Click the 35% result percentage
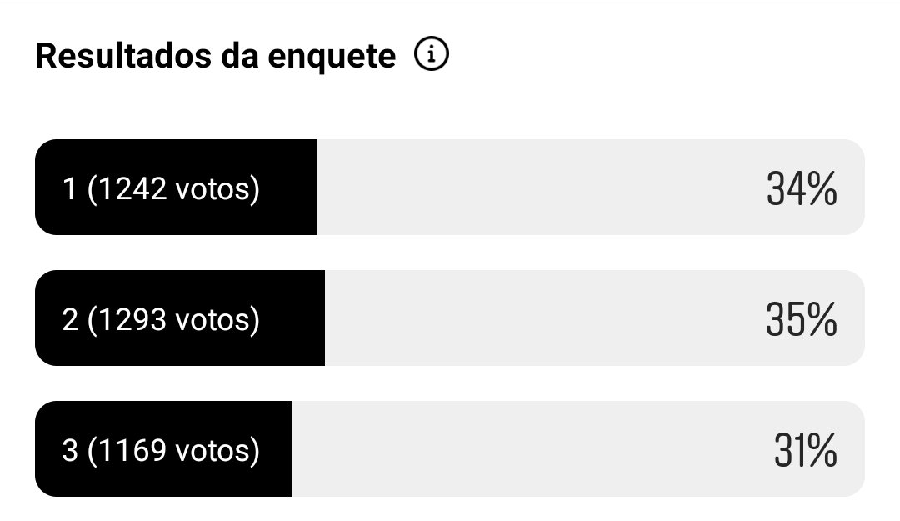This screenshot has width=900, height=521. (801, 319)
